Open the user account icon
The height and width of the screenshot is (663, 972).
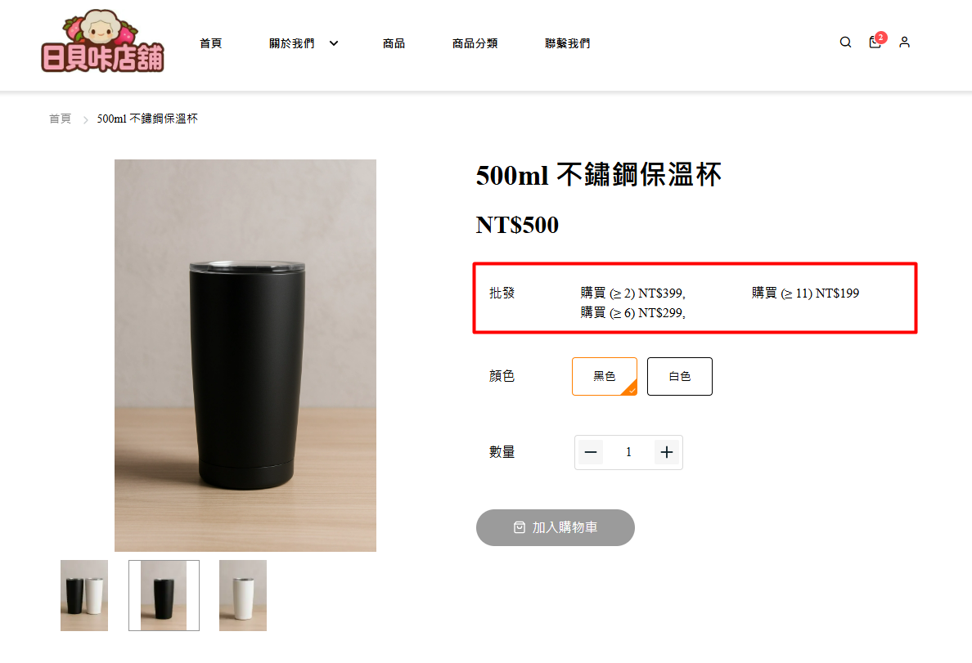[904, 43]
